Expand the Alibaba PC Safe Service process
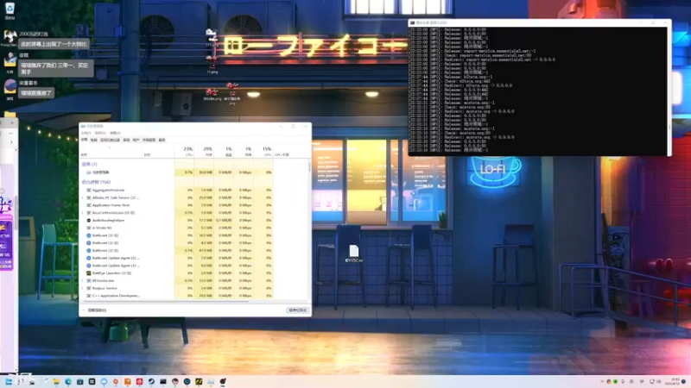The width and height of the screenshot is (691, 388). 82,197
